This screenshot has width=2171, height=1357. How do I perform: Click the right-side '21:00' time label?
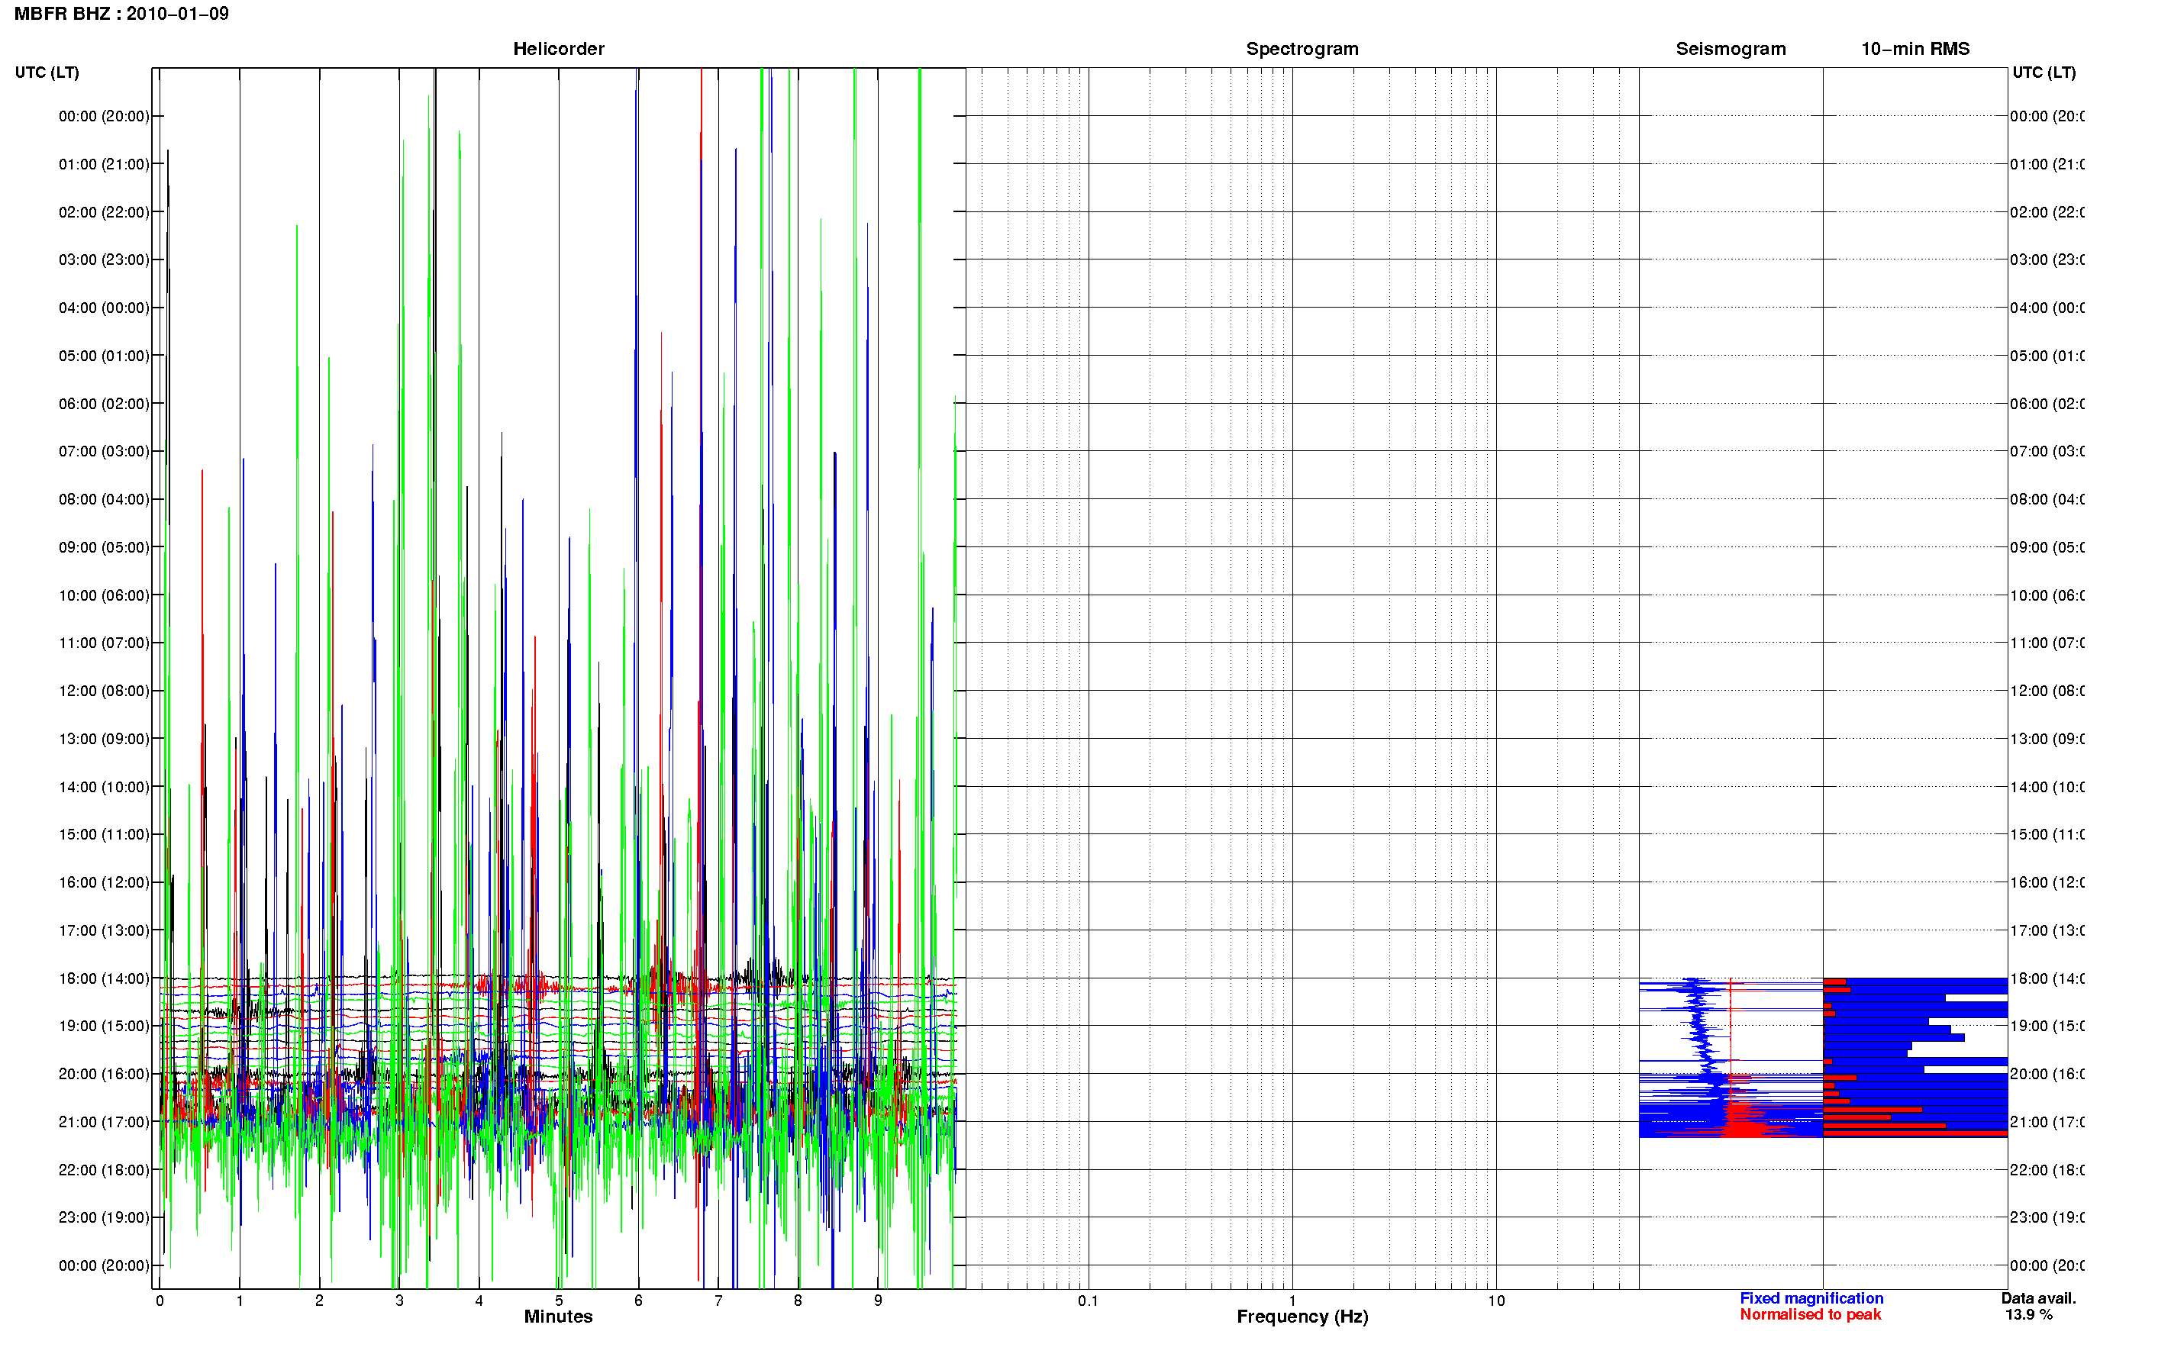[x=2047, y=1122]
